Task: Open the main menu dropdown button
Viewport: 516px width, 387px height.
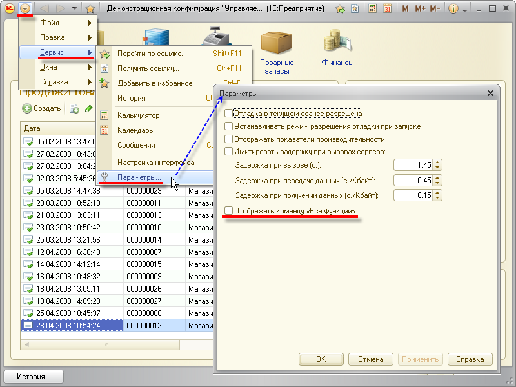Action: (x=25, y=8)
